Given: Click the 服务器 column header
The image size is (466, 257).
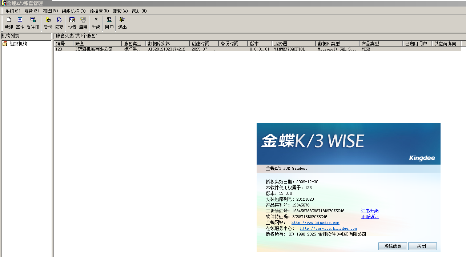Looking at the screenshot, I should coord(294,44).
